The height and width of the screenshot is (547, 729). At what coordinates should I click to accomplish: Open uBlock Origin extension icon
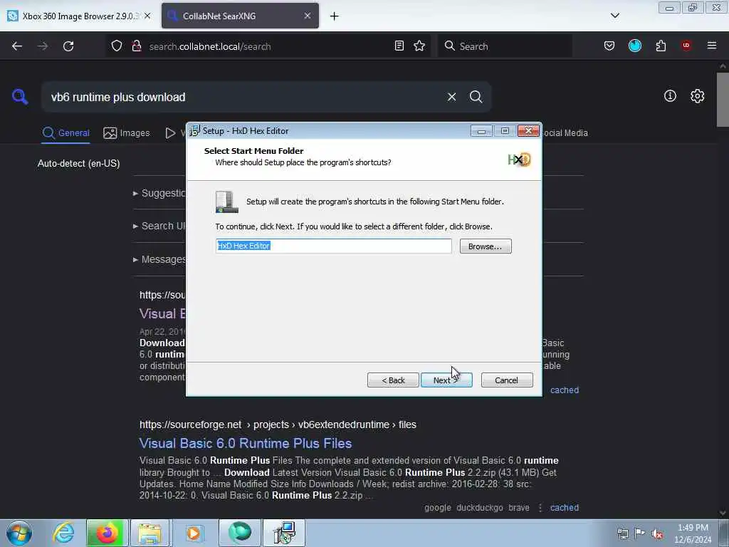[x=686, y=46]
